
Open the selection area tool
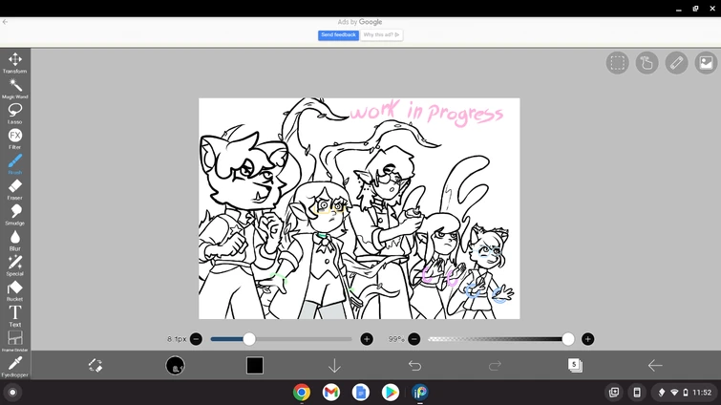point(617,62)
